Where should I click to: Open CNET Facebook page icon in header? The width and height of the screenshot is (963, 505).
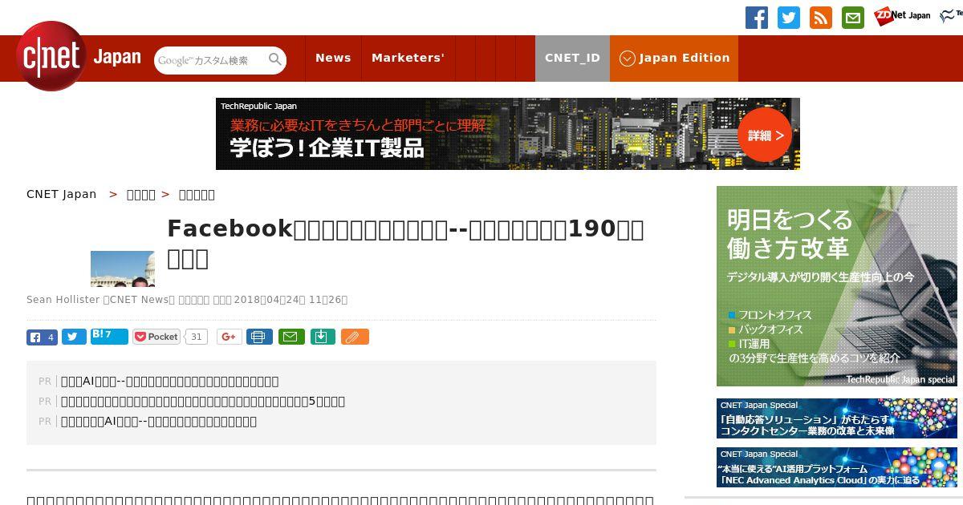pyautogui.click(x=757, y=18)
